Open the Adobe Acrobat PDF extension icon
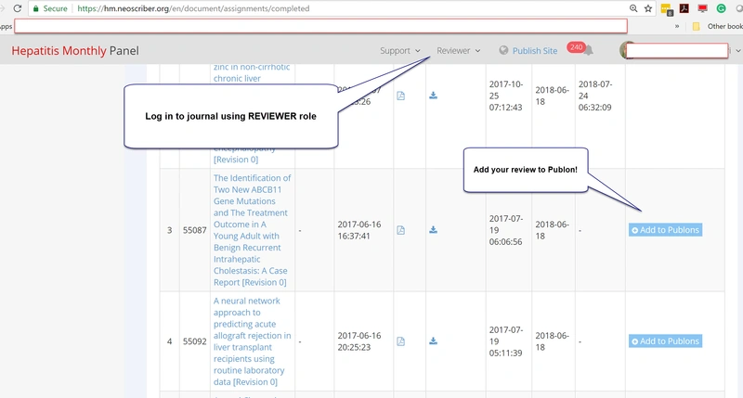743x398 pixels. tap(684, 8)
